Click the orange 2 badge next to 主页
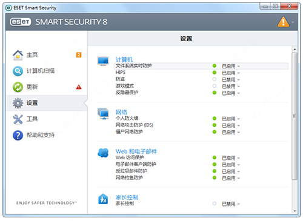This screenshot has width=303, height=221. click(79, 55)
